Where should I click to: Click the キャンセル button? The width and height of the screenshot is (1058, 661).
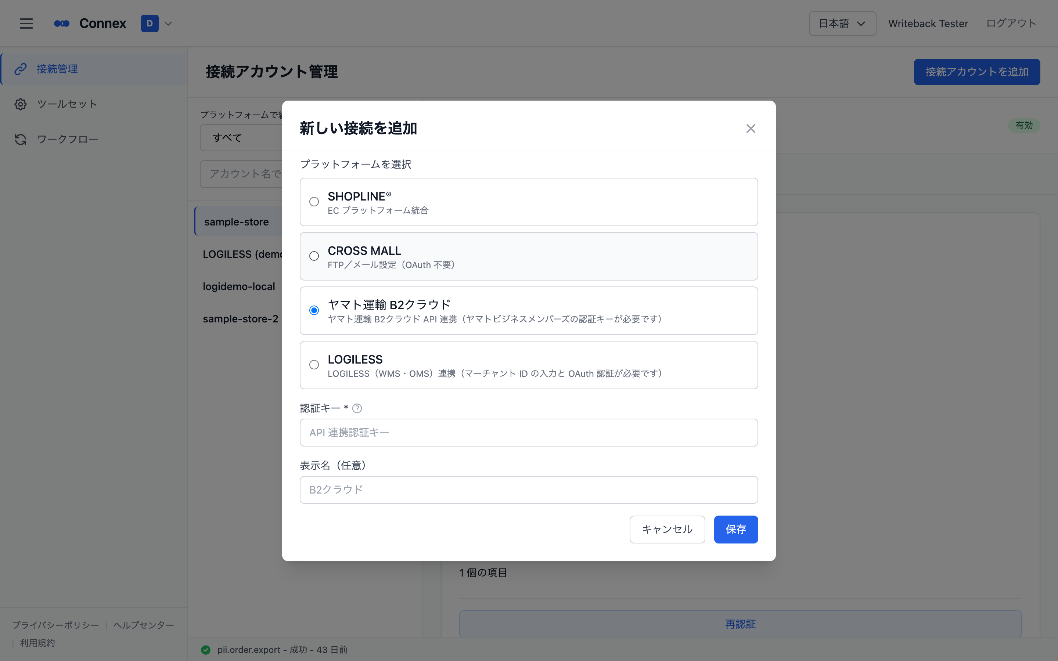coord(667,530)
